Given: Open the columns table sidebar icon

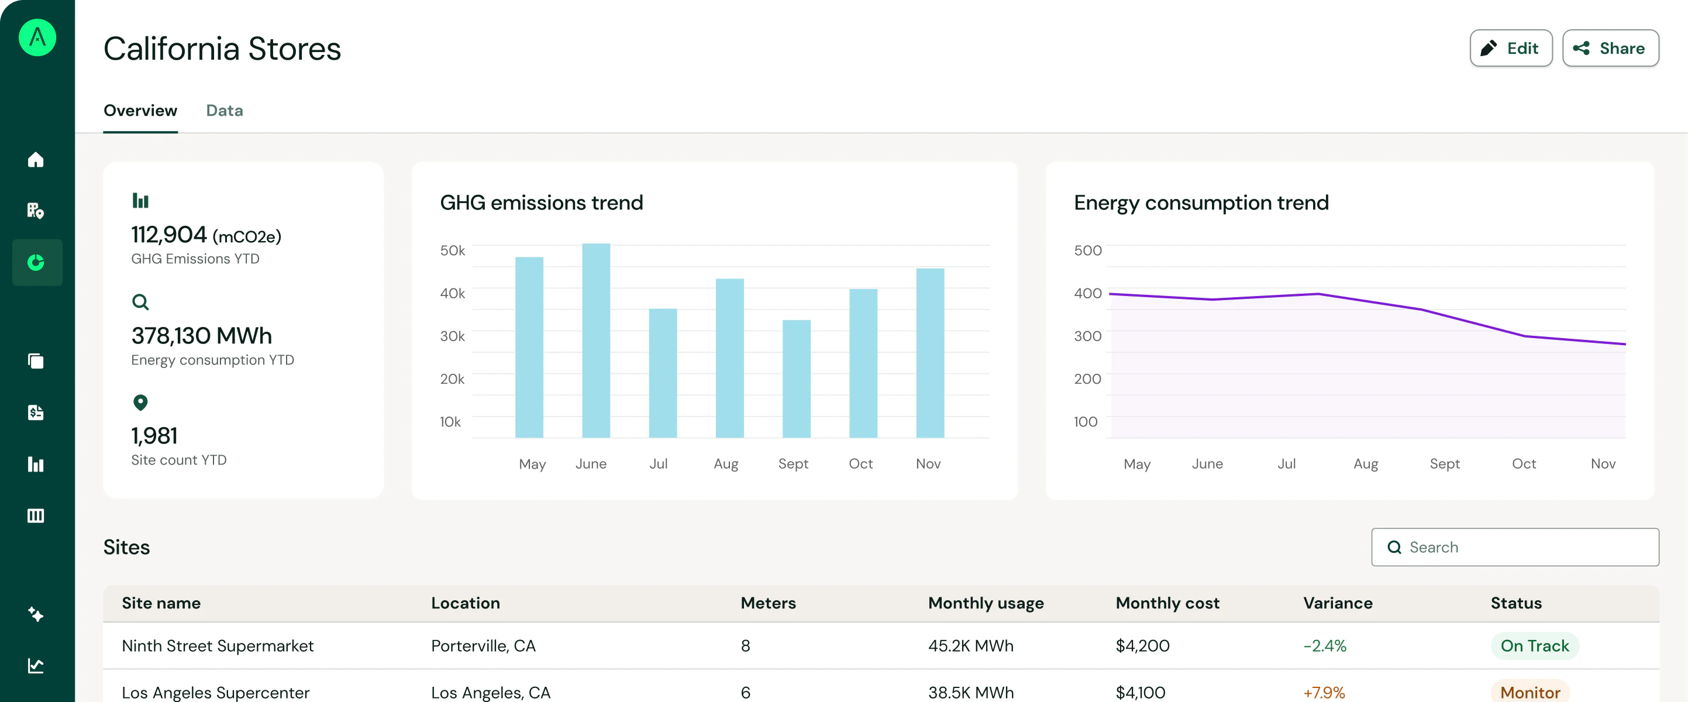Looking at the screenshot, I should click(x=36, y=515).
